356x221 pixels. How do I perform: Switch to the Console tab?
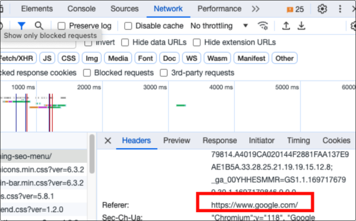point(81,9)
